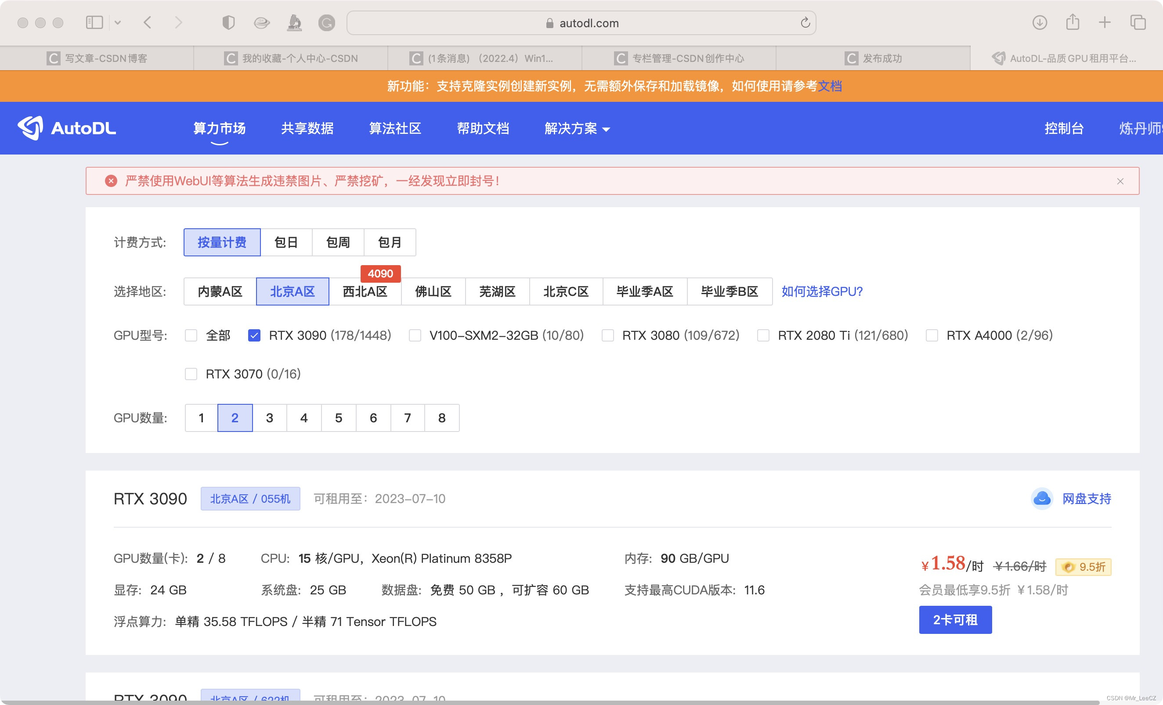This screenshot has height=705, width=1163.
Task: Choose the 北京A区 region
Action: point(293,291)
